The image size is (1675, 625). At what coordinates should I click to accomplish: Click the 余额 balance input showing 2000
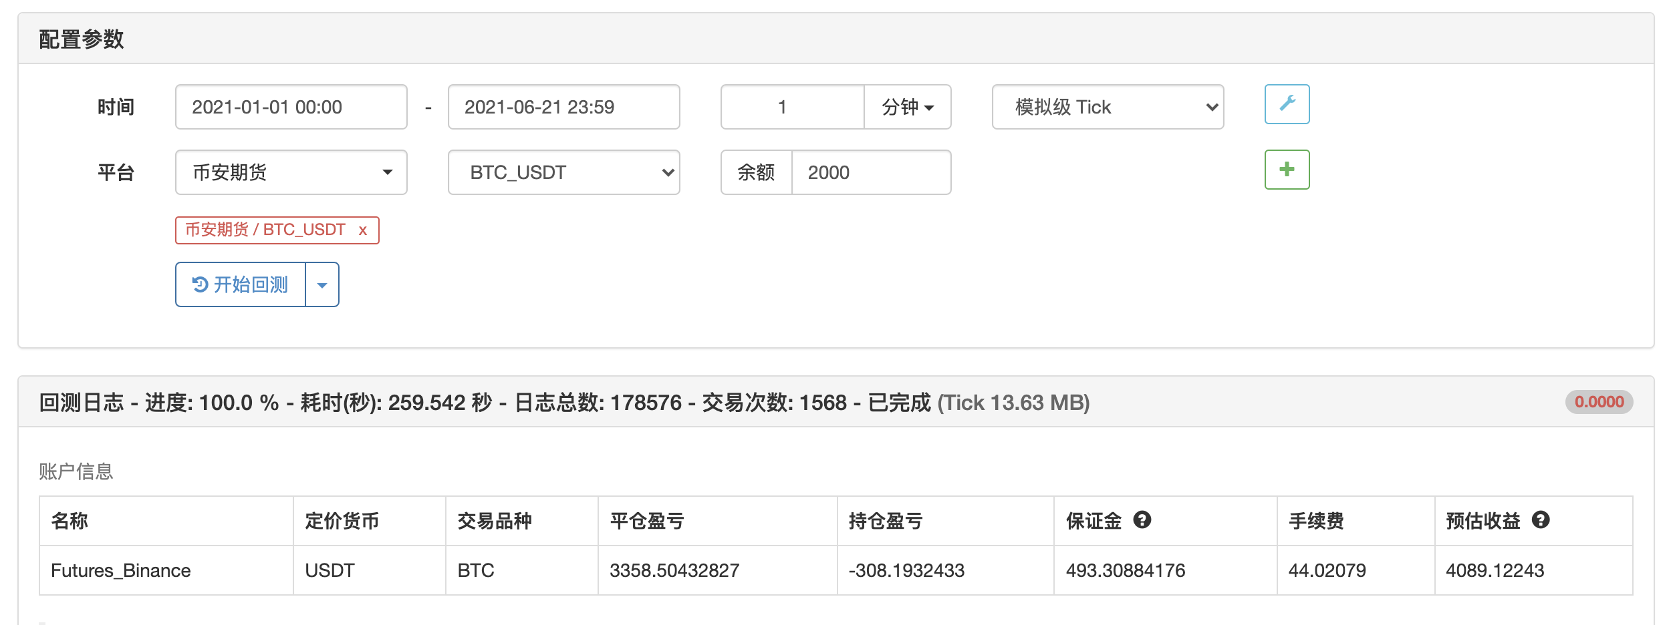(x=870, y=172)
